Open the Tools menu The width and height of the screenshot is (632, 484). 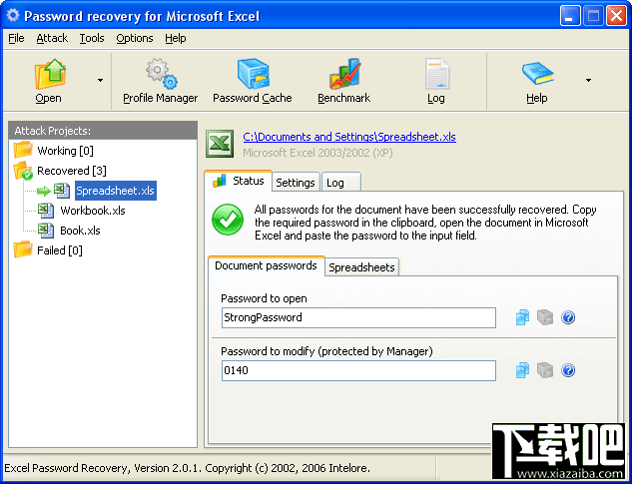pyautogui.click(x=92, y=38)
